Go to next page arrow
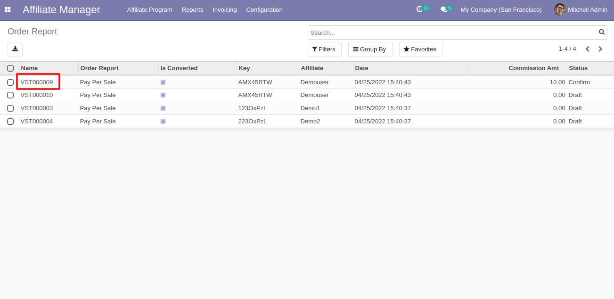 pos(600,49)
